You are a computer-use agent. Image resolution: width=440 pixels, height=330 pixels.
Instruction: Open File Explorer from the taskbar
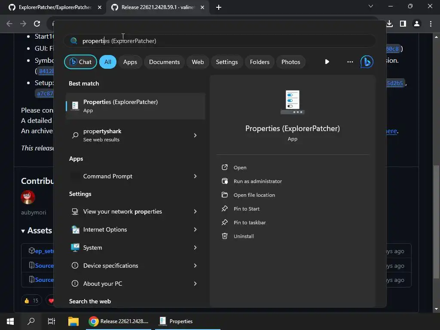(x=73, y=321)
